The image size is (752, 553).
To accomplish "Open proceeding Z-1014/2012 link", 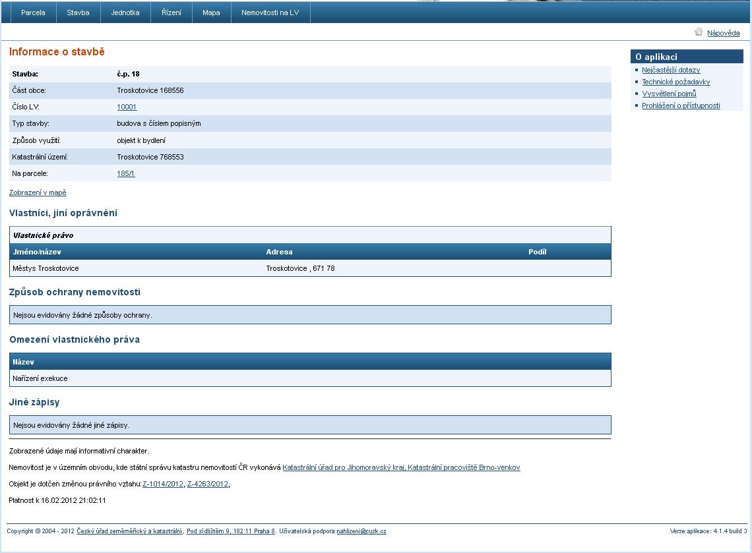I will (x=163, y=484).
